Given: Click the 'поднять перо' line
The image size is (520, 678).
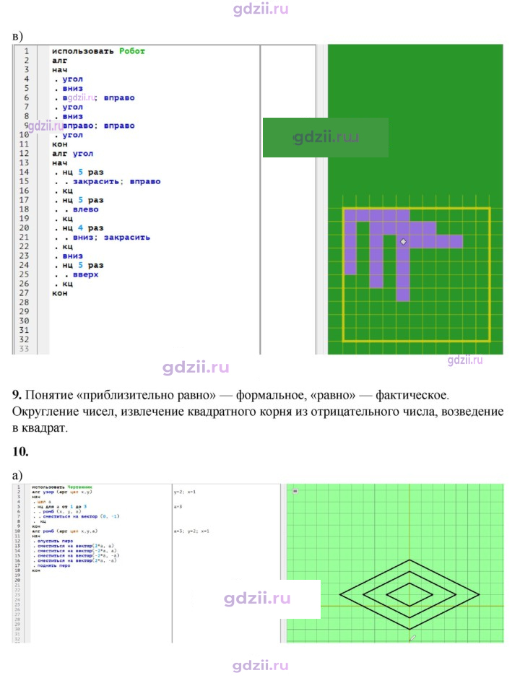Looking at the screenshot, I should click(53, 565).
